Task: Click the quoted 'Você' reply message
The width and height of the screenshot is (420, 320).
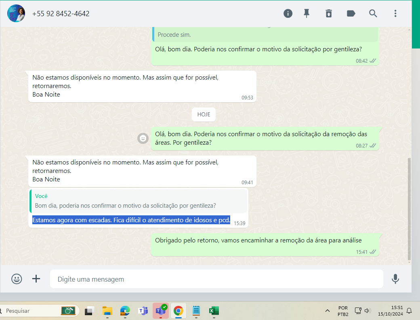Action: click(x=138, y=201)
